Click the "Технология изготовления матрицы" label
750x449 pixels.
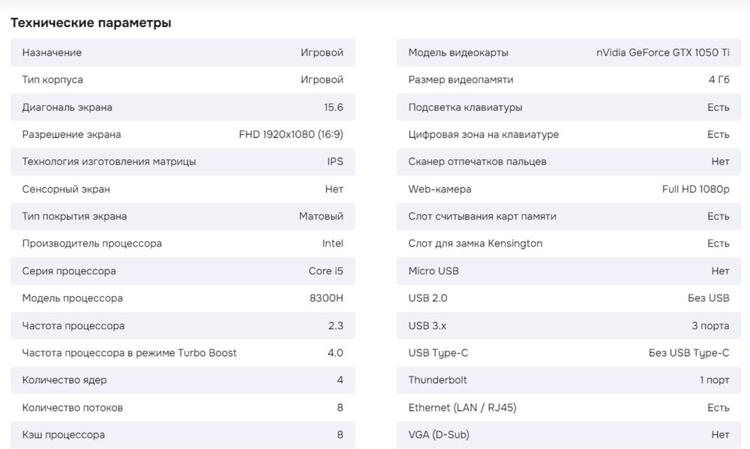click(x=109, y=162)
